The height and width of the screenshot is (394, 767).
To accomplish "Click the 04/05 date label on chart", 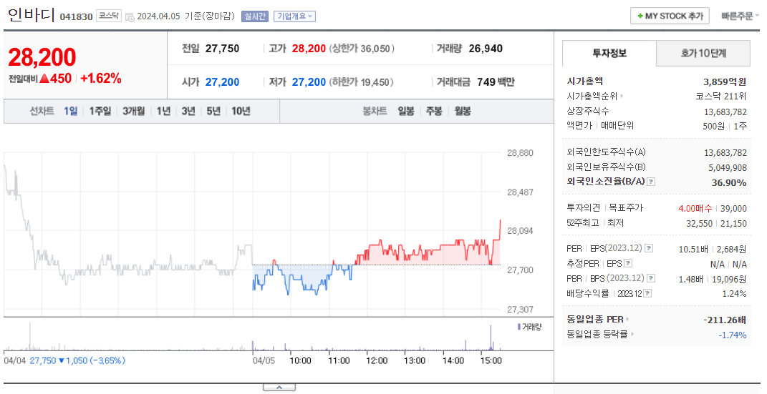I will (263, 361).
